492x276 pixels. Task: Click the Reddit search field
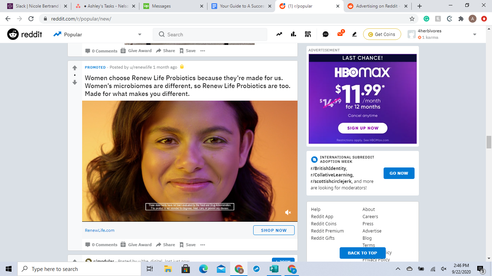click(x=210, y=34)
